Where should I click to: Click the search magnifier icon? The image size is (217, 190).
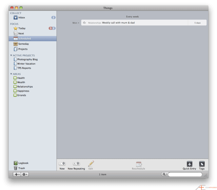164,174
